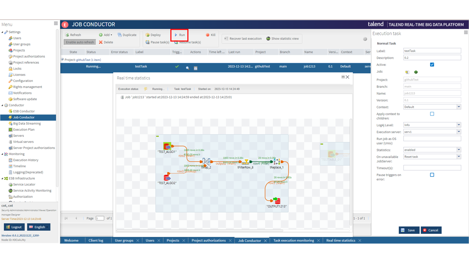Click Pause task(s)

click(x=157, y=42)
